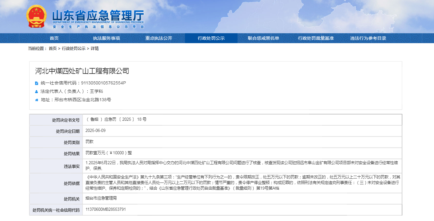Click the 处罚类别 row label
Image resolution: width=434 pixels, height=221 pixels.
coord(72,142)
